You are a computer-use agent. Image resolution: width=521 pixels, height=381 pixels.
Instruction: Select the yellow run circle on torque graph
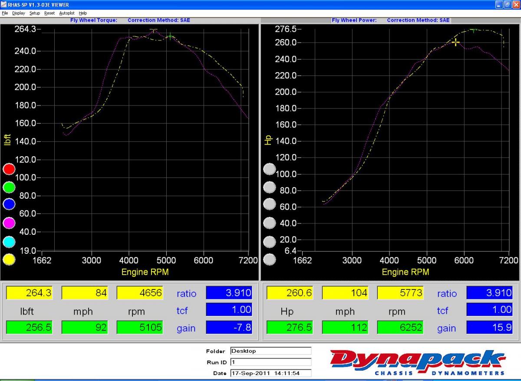click(x=9, y=259)
